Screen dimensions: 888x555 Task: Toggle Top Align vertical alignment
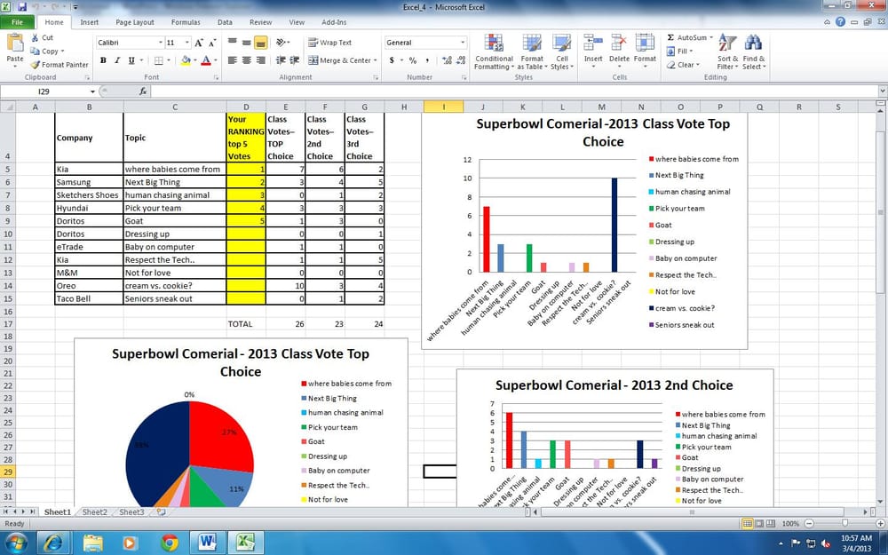click(232, 43)
